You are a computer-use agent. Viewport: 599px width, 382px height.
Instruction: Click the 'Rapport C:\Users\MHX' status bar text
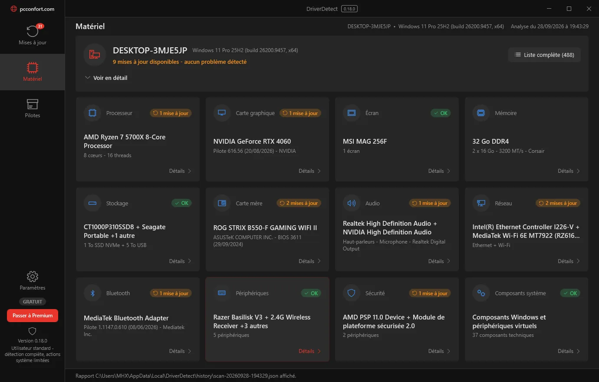pyautogui.click(x=186, y=376)
